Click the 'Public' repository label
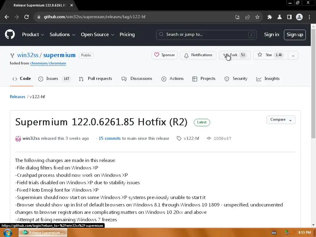This screenshot has width=316, height=237. click(86, 55)
